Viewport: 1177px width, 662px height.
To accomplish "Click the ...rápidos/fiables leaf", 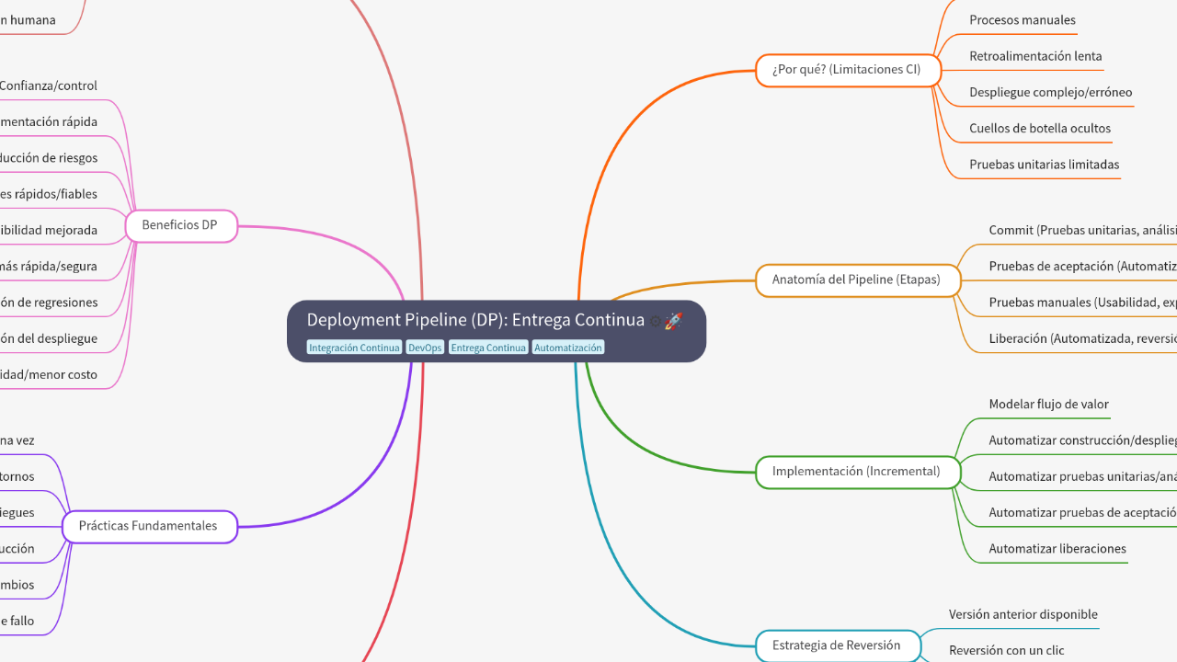I will (x=49, y=194).
